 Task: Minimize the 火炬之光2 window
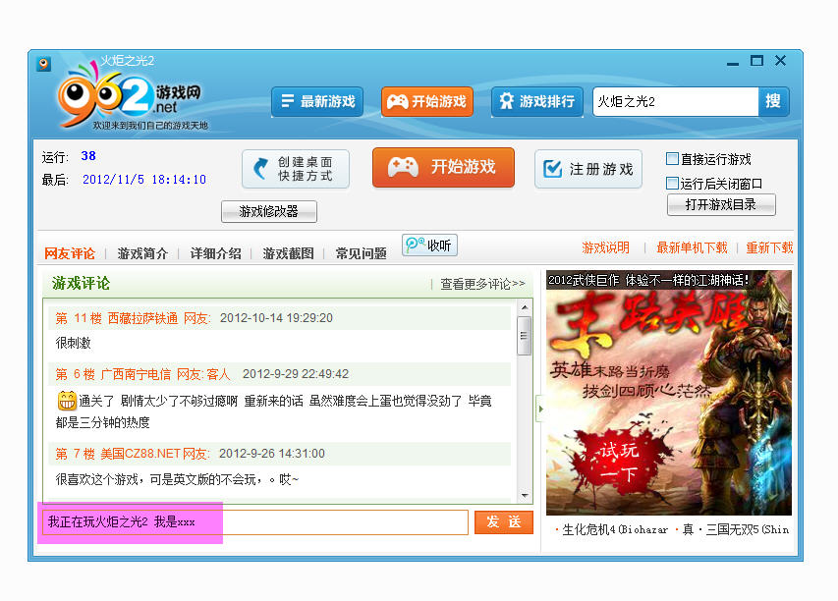(733, 63)
